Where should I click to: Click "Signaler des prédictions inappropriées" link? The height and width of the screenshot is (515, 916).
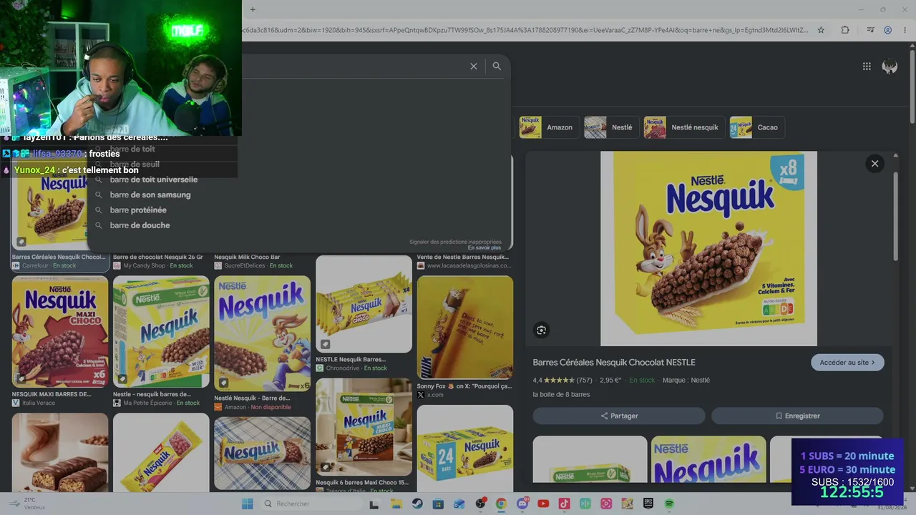[455, 242]
